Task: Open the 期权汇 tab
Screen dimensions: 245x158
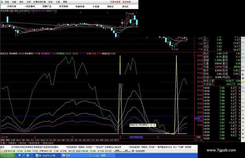Action: 111,6
